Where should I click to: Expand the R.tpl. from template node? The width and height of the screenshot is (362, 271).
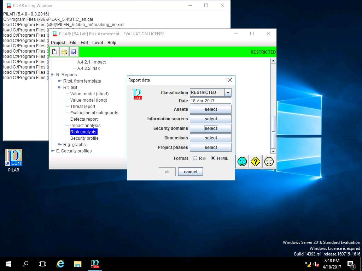(x=59, y=81)
